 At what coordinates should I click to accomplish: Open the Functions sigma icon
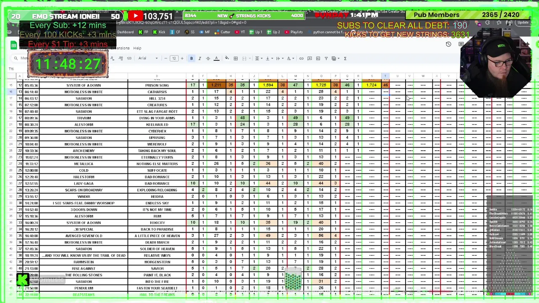[345, 58]
